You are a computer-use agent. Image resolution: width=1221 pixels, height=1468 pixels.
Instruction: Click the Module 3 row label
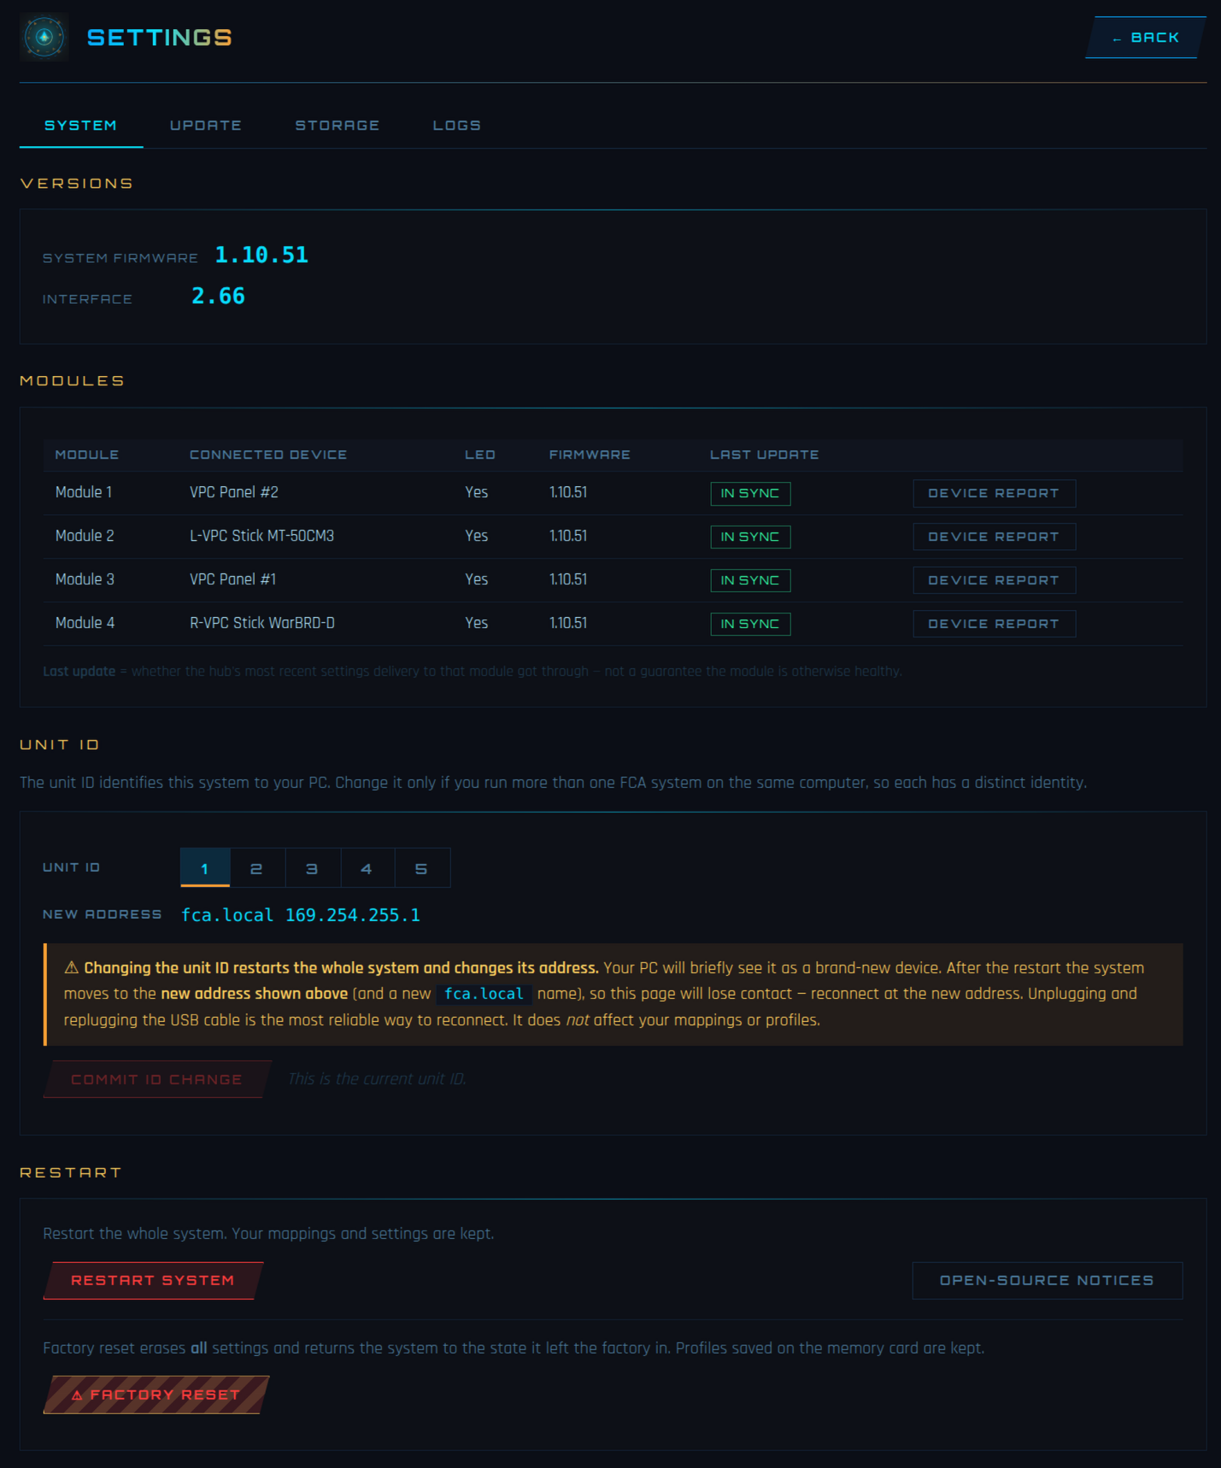85,579
